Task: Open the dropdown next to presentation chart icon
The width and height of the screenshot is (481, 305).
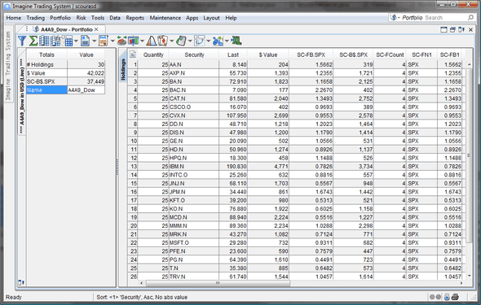Action: 142,41
